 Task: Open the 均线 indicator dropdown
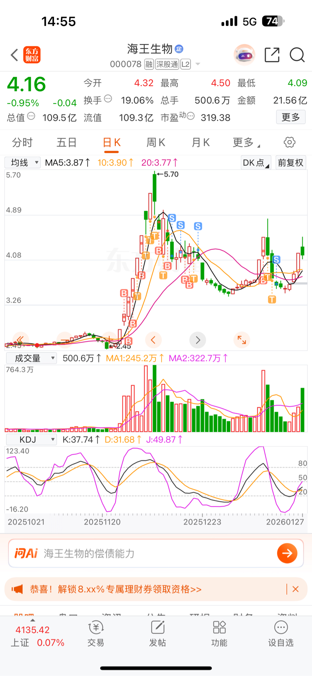[23, 163]
